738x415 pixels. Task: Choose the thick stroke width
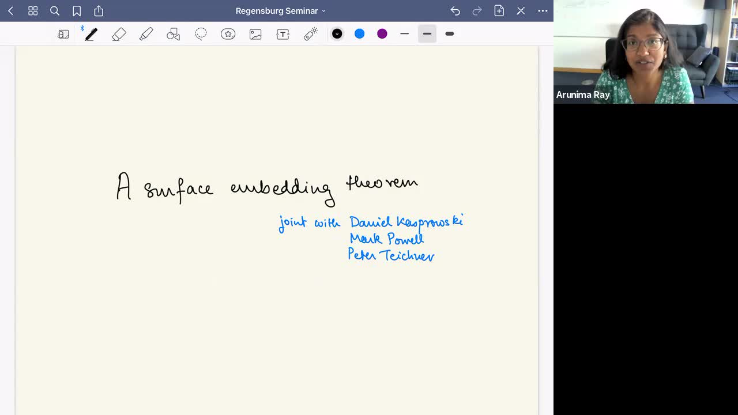(450, 34)
